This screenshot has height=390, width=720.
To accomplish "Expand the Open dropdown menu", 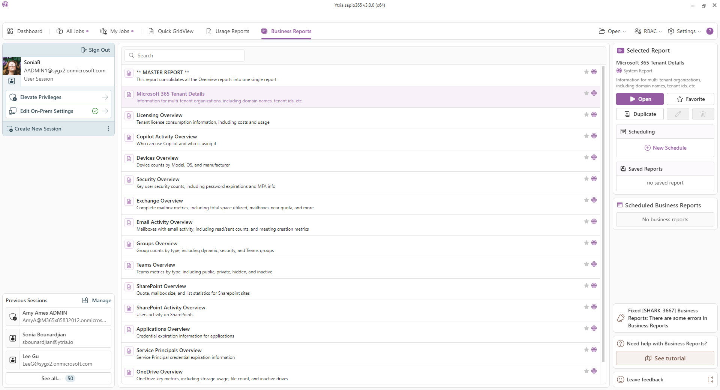I will click(x=612, y=31).
